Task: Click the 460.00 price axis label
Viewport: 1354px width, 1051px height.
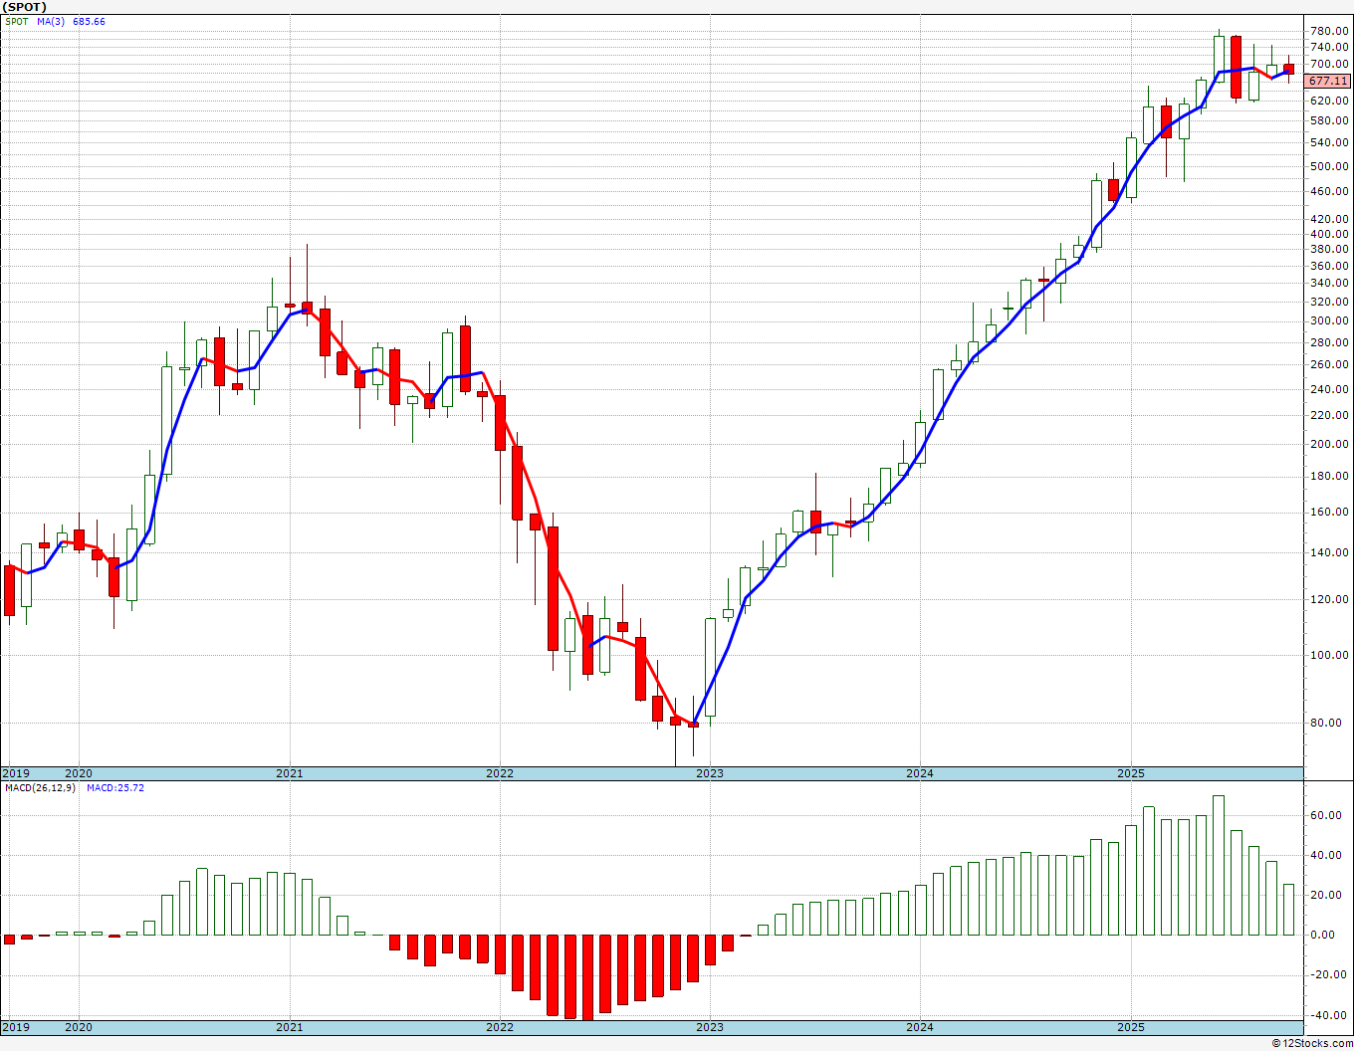Action: click(x=1329, y=190)
